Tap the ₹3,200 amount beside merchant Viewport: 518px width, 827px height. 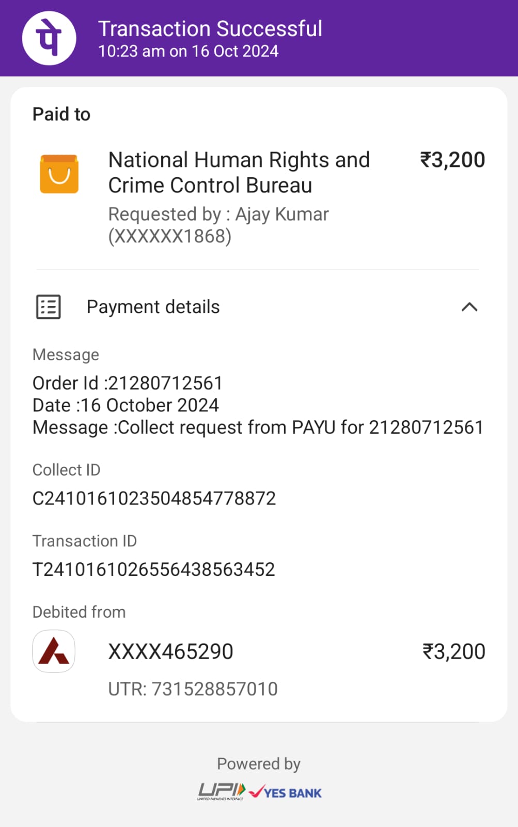(452, 160)
